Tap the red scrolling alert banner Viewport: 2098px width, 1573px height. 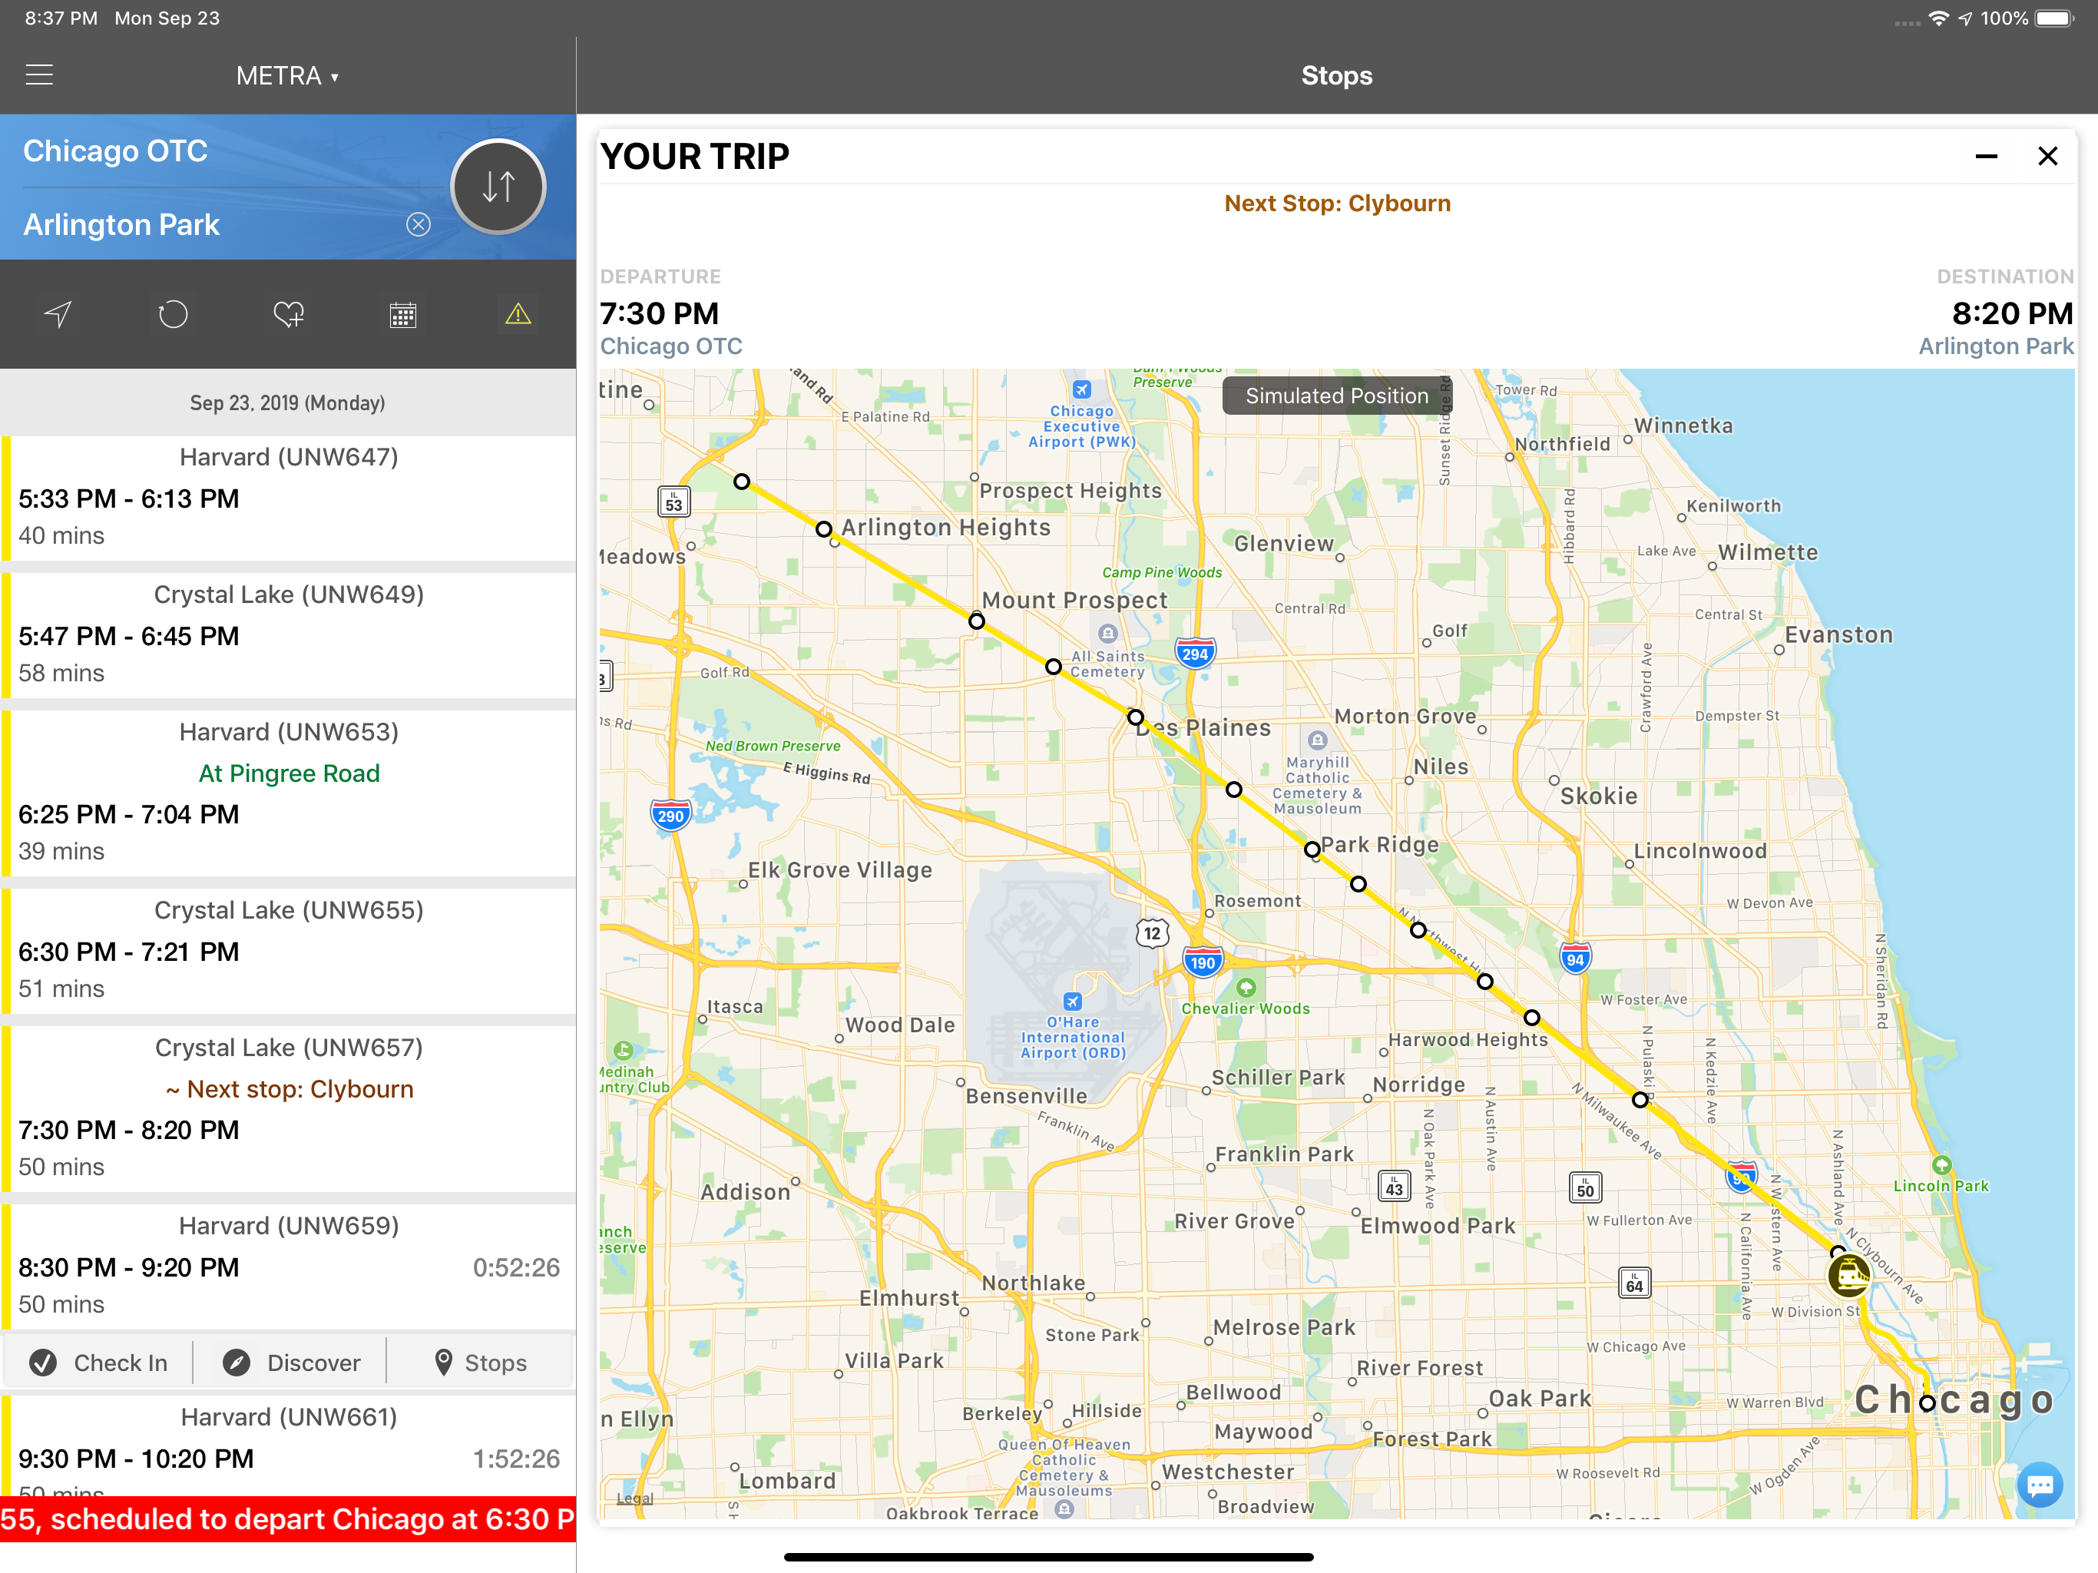coord(288,1519)
